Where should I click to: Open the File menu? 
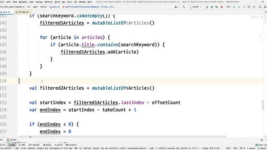[x=2, y=2]
